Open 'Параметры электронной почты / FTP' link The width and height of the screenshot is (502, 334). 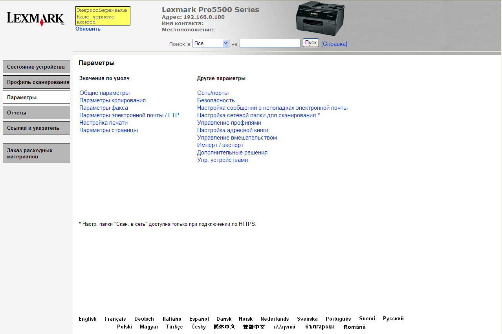(x=129, y=115)
